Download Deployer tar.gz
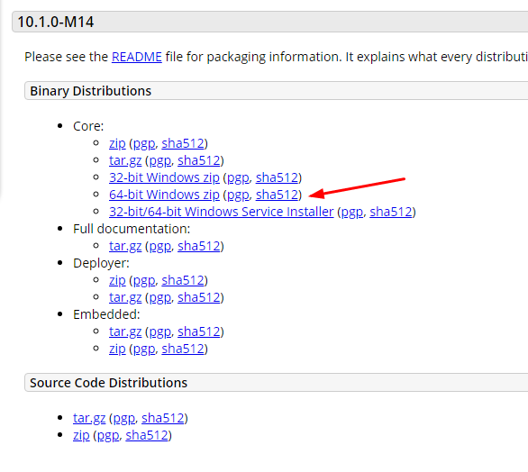The width and height of the screenshot is (528, 472). [x=125, y=297]
